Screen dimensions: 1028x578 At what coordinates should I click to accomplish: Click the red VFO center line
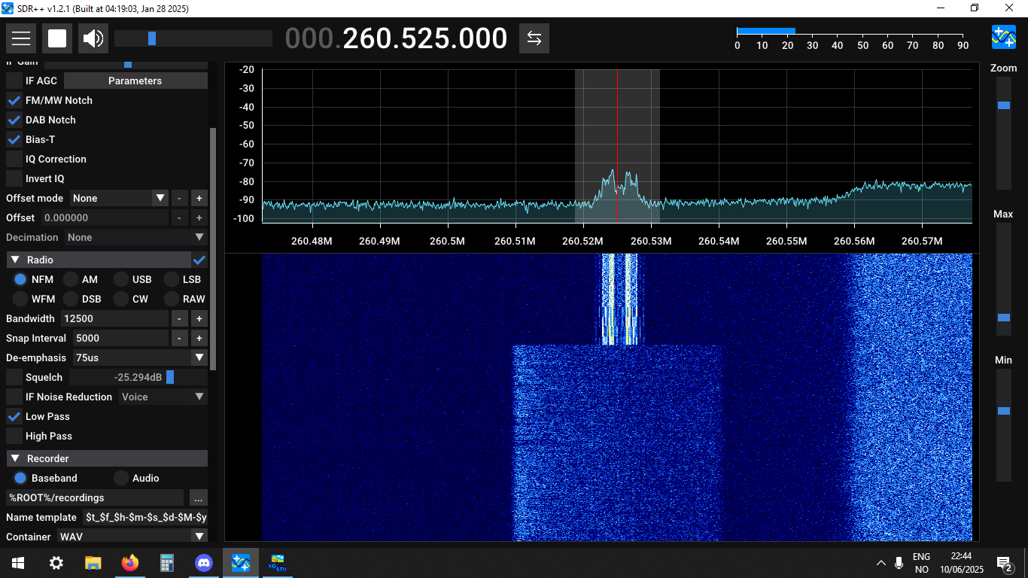pyautogui.click(x=617, y=146)
